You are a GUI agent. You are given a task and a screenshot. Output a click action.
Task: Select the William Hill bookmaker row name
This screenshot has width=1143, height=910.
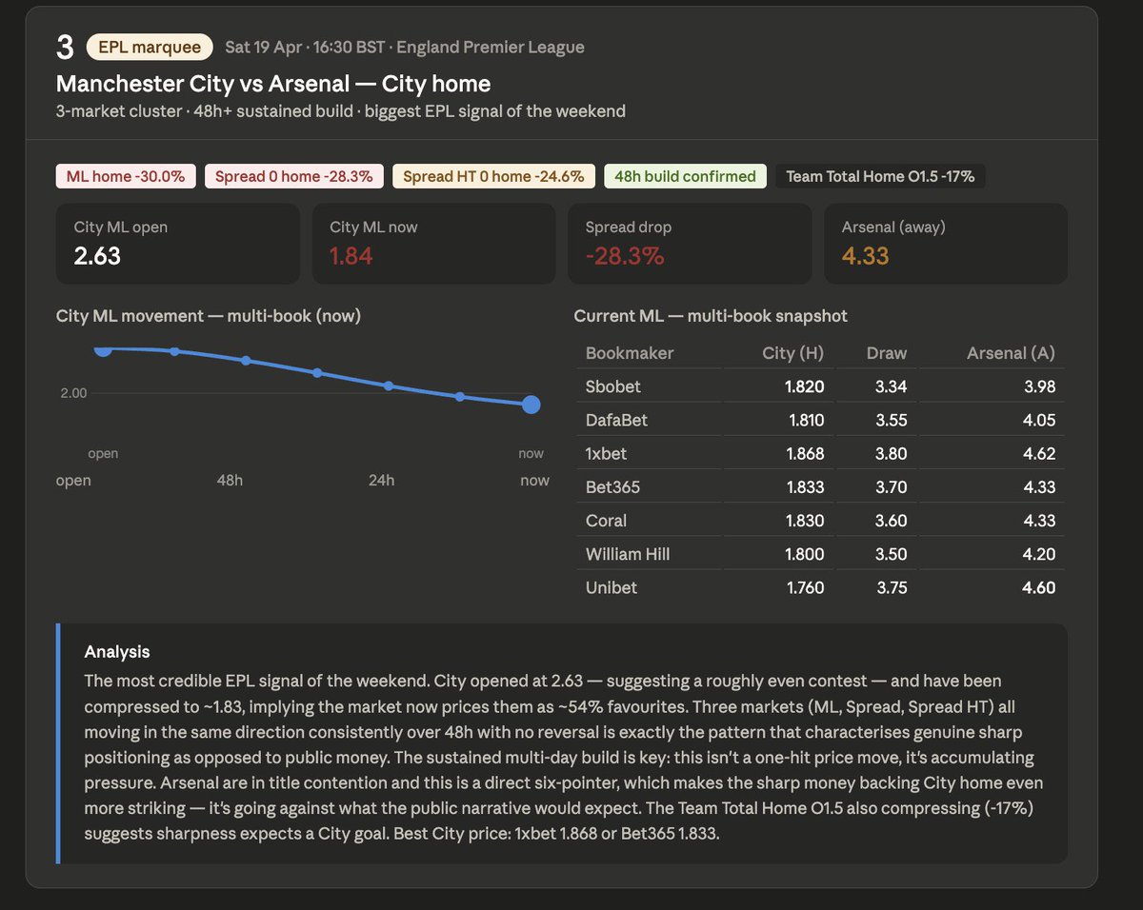[628, 554]
